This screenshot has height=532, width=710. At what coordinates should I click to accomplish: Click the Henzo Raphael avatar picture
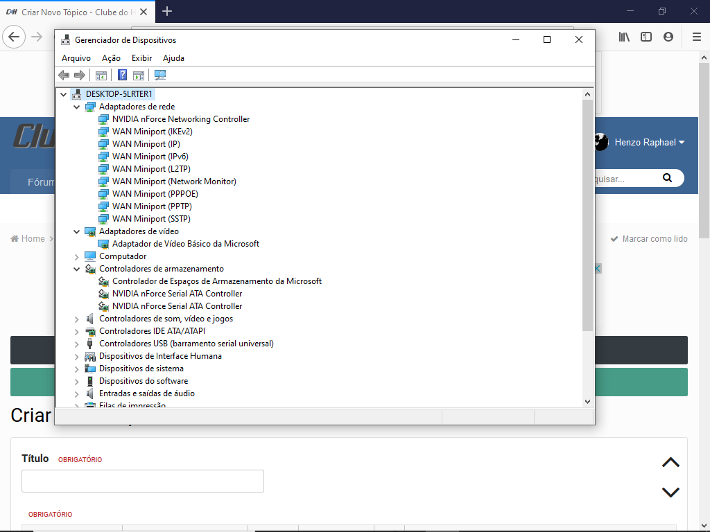[x=601, y=142]
